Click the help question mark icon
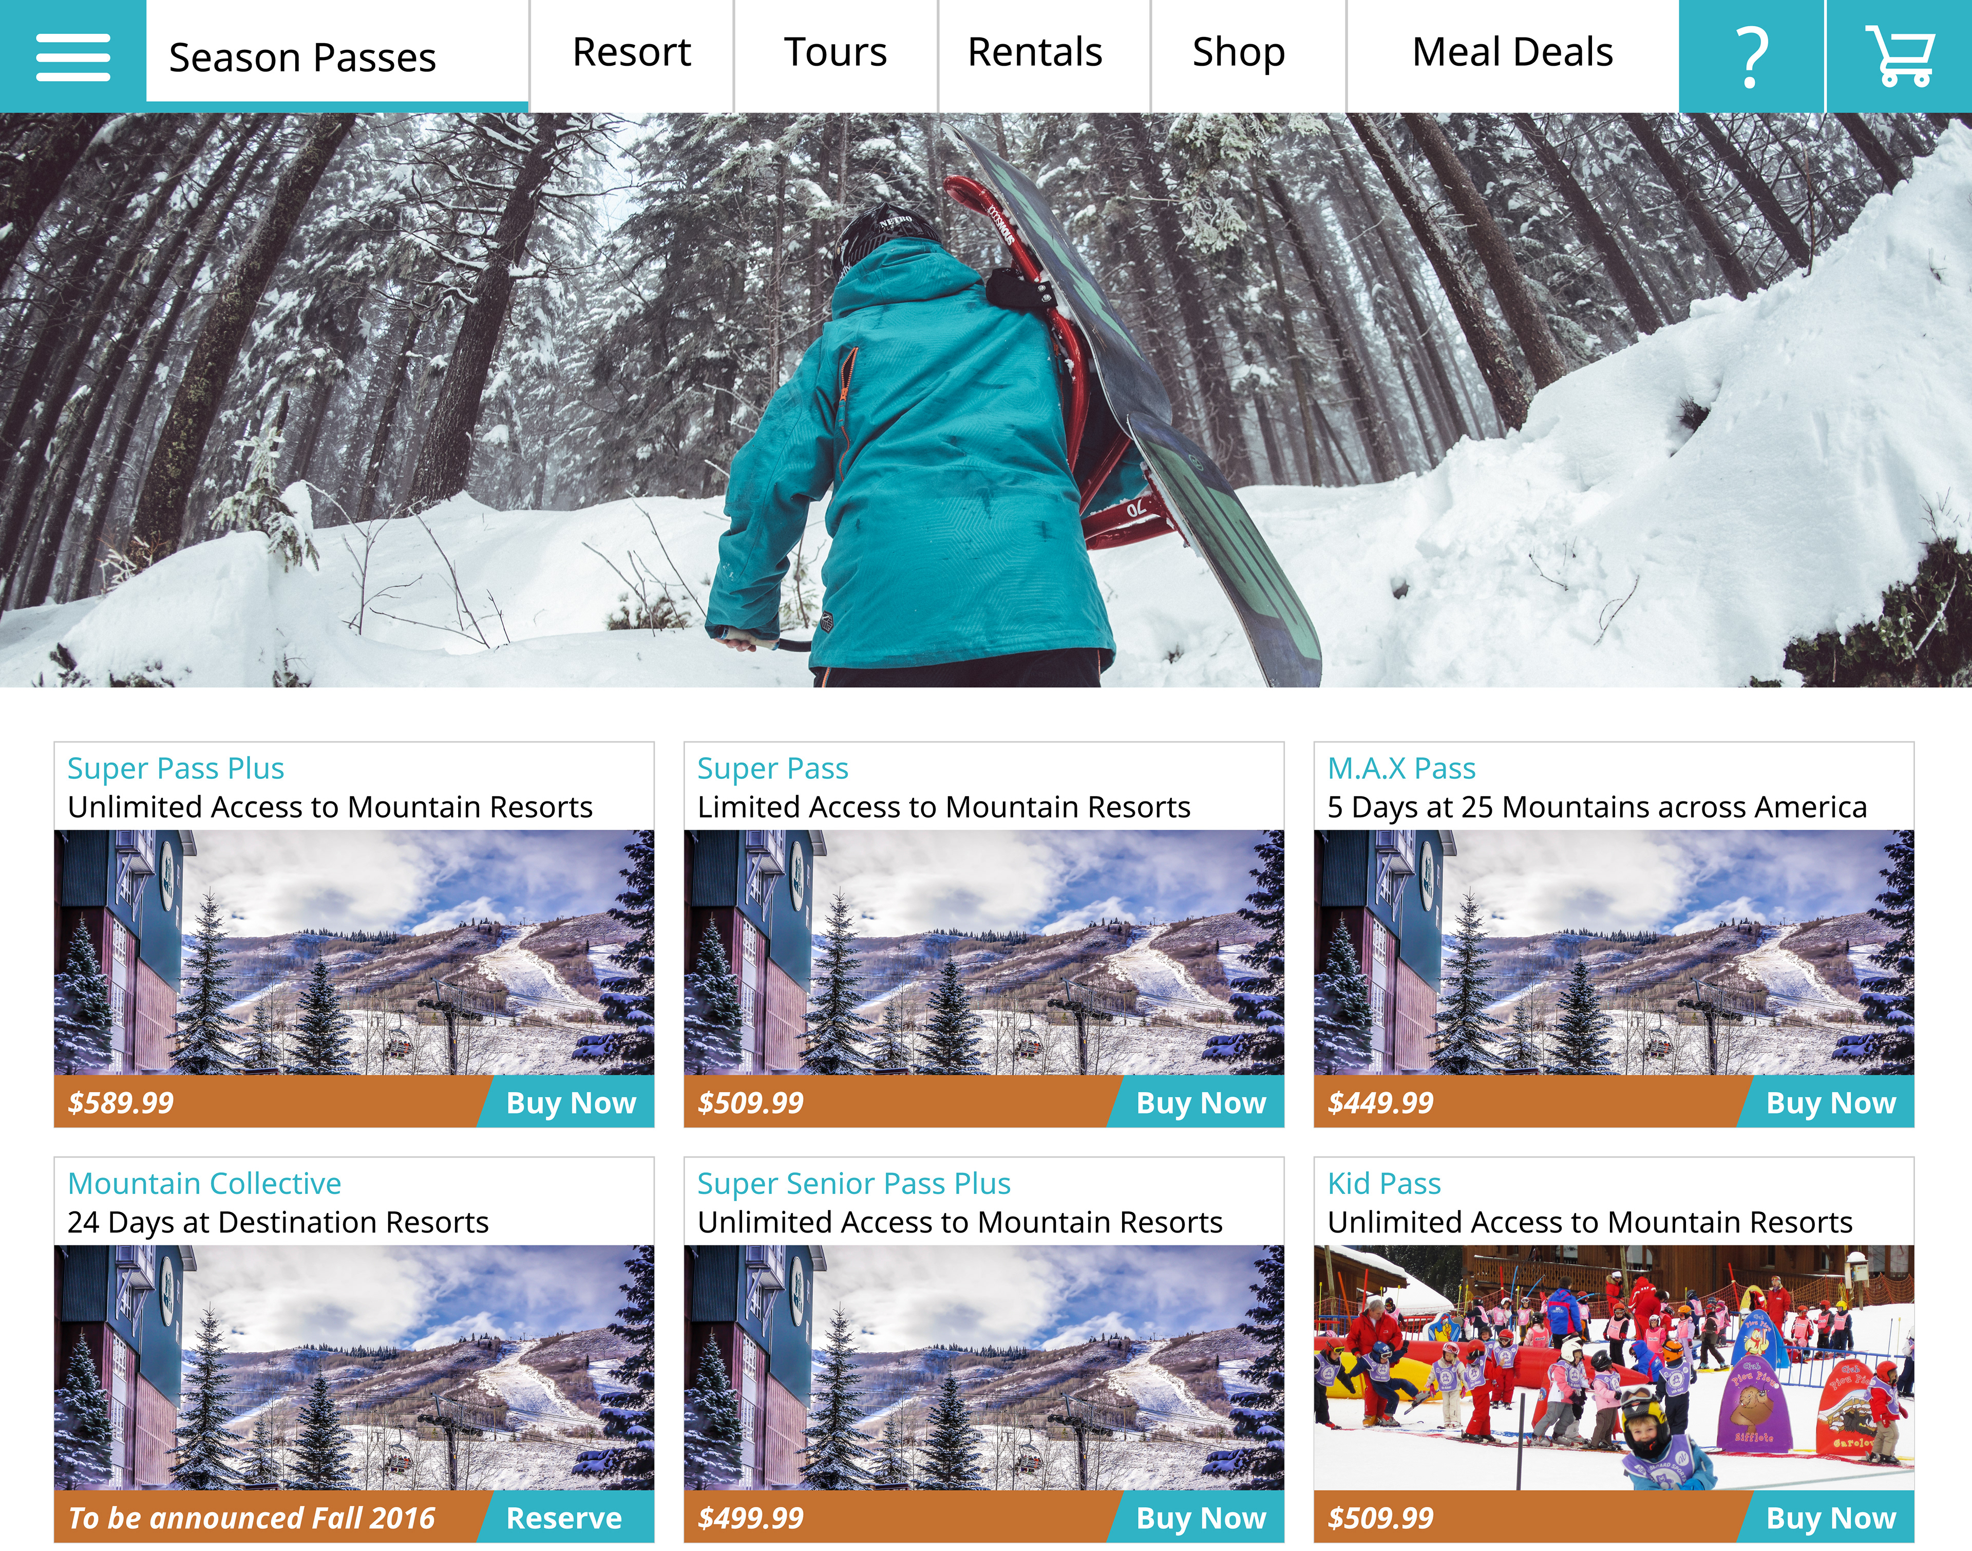The image size is (1972, 1551). point(1752,57)
